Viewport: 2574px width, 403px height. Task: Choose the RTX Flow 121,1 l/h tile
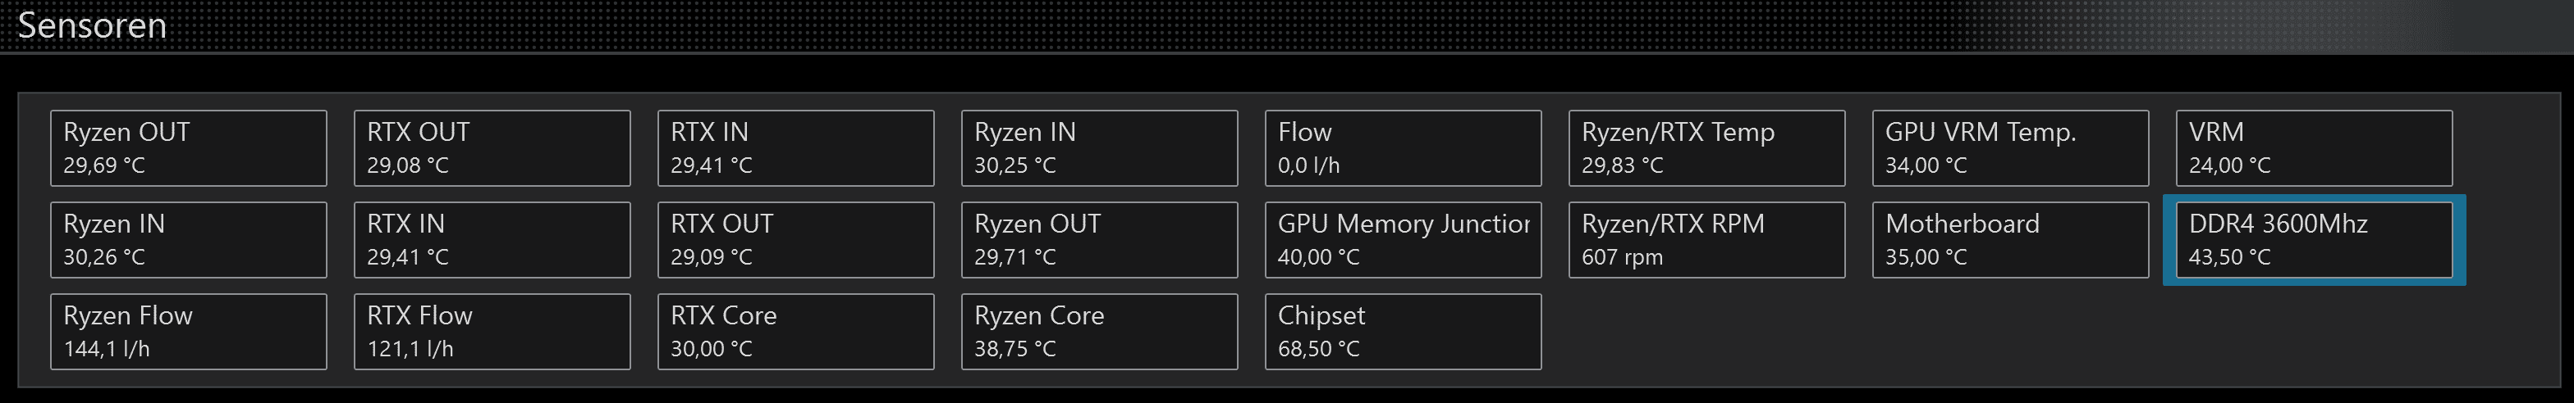[492, 331]
